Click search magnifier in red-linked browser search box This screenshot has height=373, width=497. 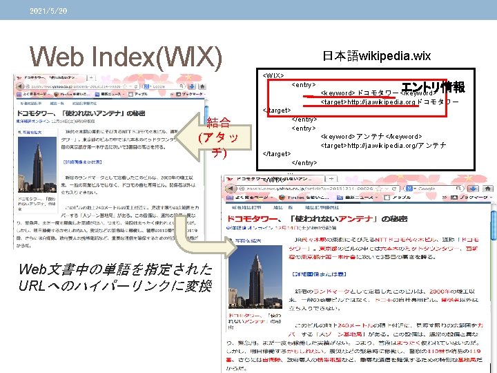coord(458,189)
